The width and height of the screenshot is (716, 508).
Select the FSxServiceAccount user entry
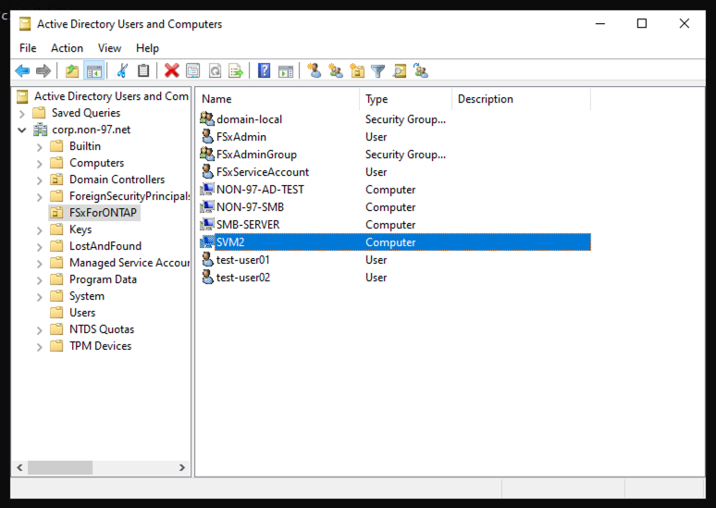[x=262, y=172]
